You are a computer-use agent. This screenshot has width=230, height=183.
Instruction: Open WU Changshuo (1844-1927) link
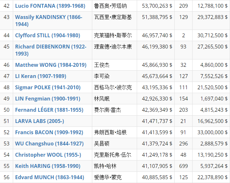(x=49, y=144)
